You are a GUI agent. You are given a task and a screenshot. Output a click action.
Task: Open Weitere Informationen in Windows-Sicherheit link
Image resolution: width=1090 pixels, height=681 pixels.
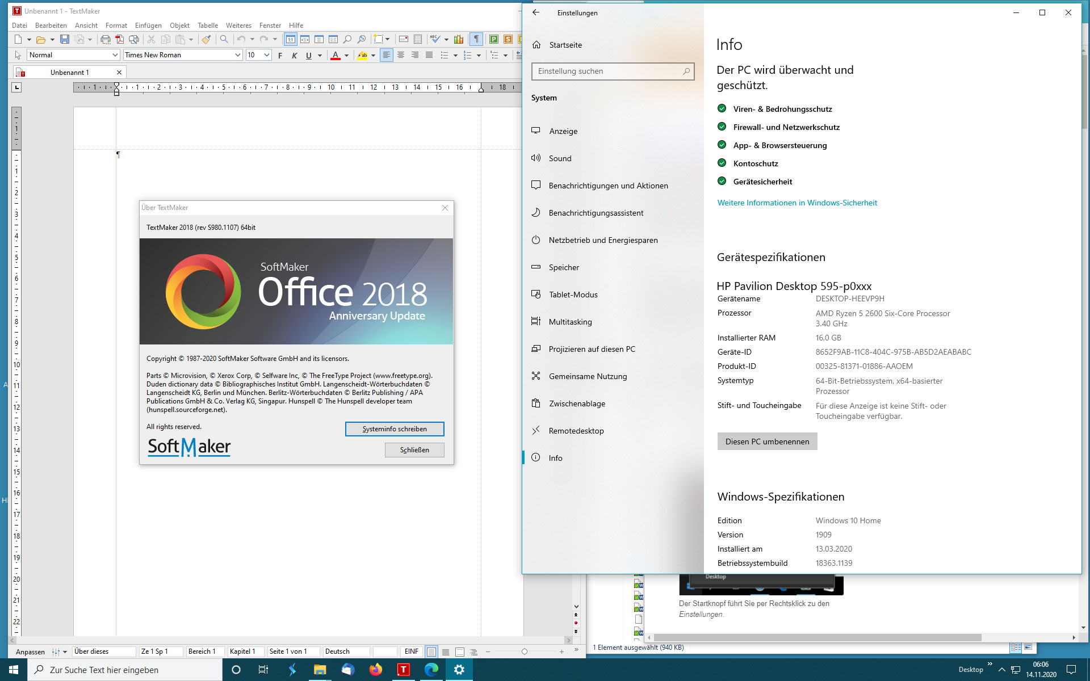pos(797,203)
